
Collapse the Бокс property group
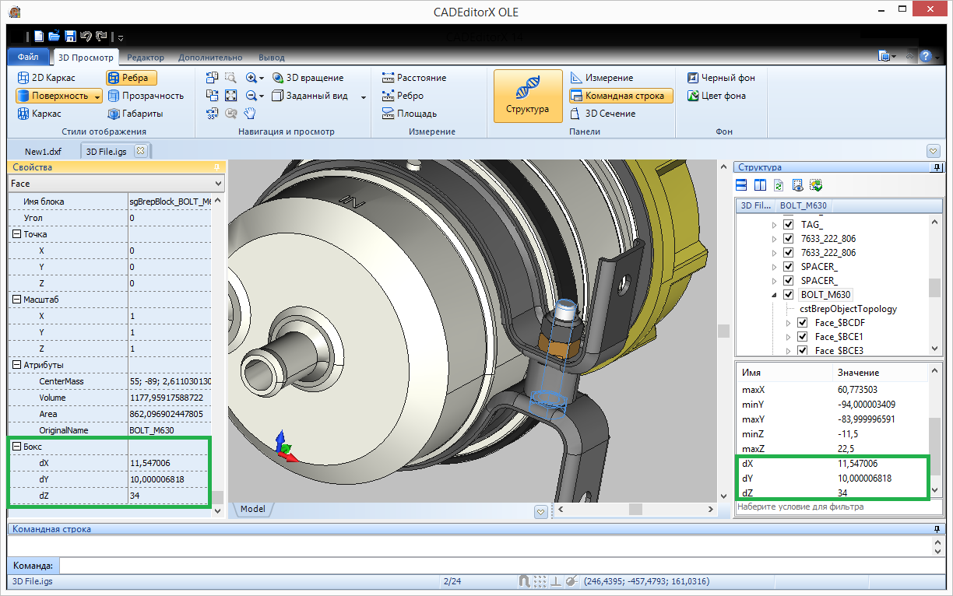click(17, 447)
